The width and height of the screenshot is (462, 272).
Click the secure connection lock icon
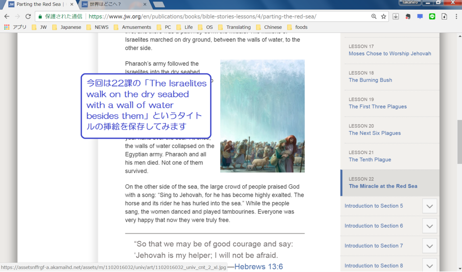40,17
